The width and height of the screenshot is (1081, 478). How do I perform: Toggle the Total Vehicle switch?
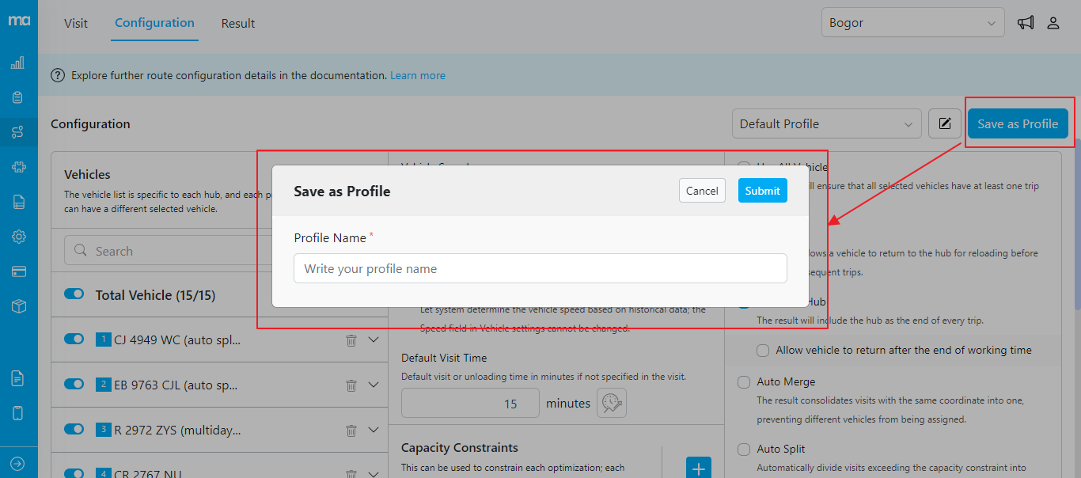74,294
